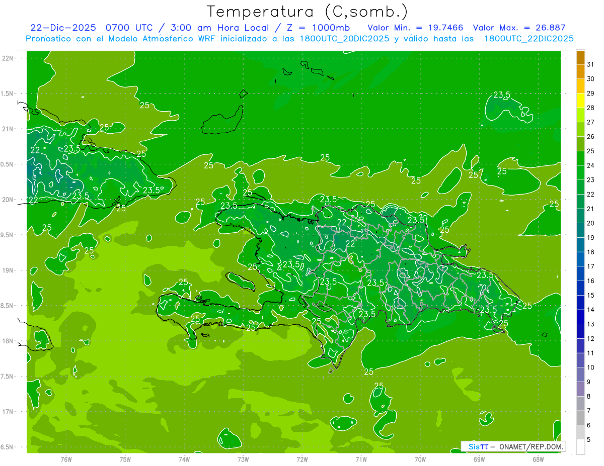Select the number 28 on the color scale
Image resolution: width=604 pixels, height=466 pixels.
click(x=591, y=108)
